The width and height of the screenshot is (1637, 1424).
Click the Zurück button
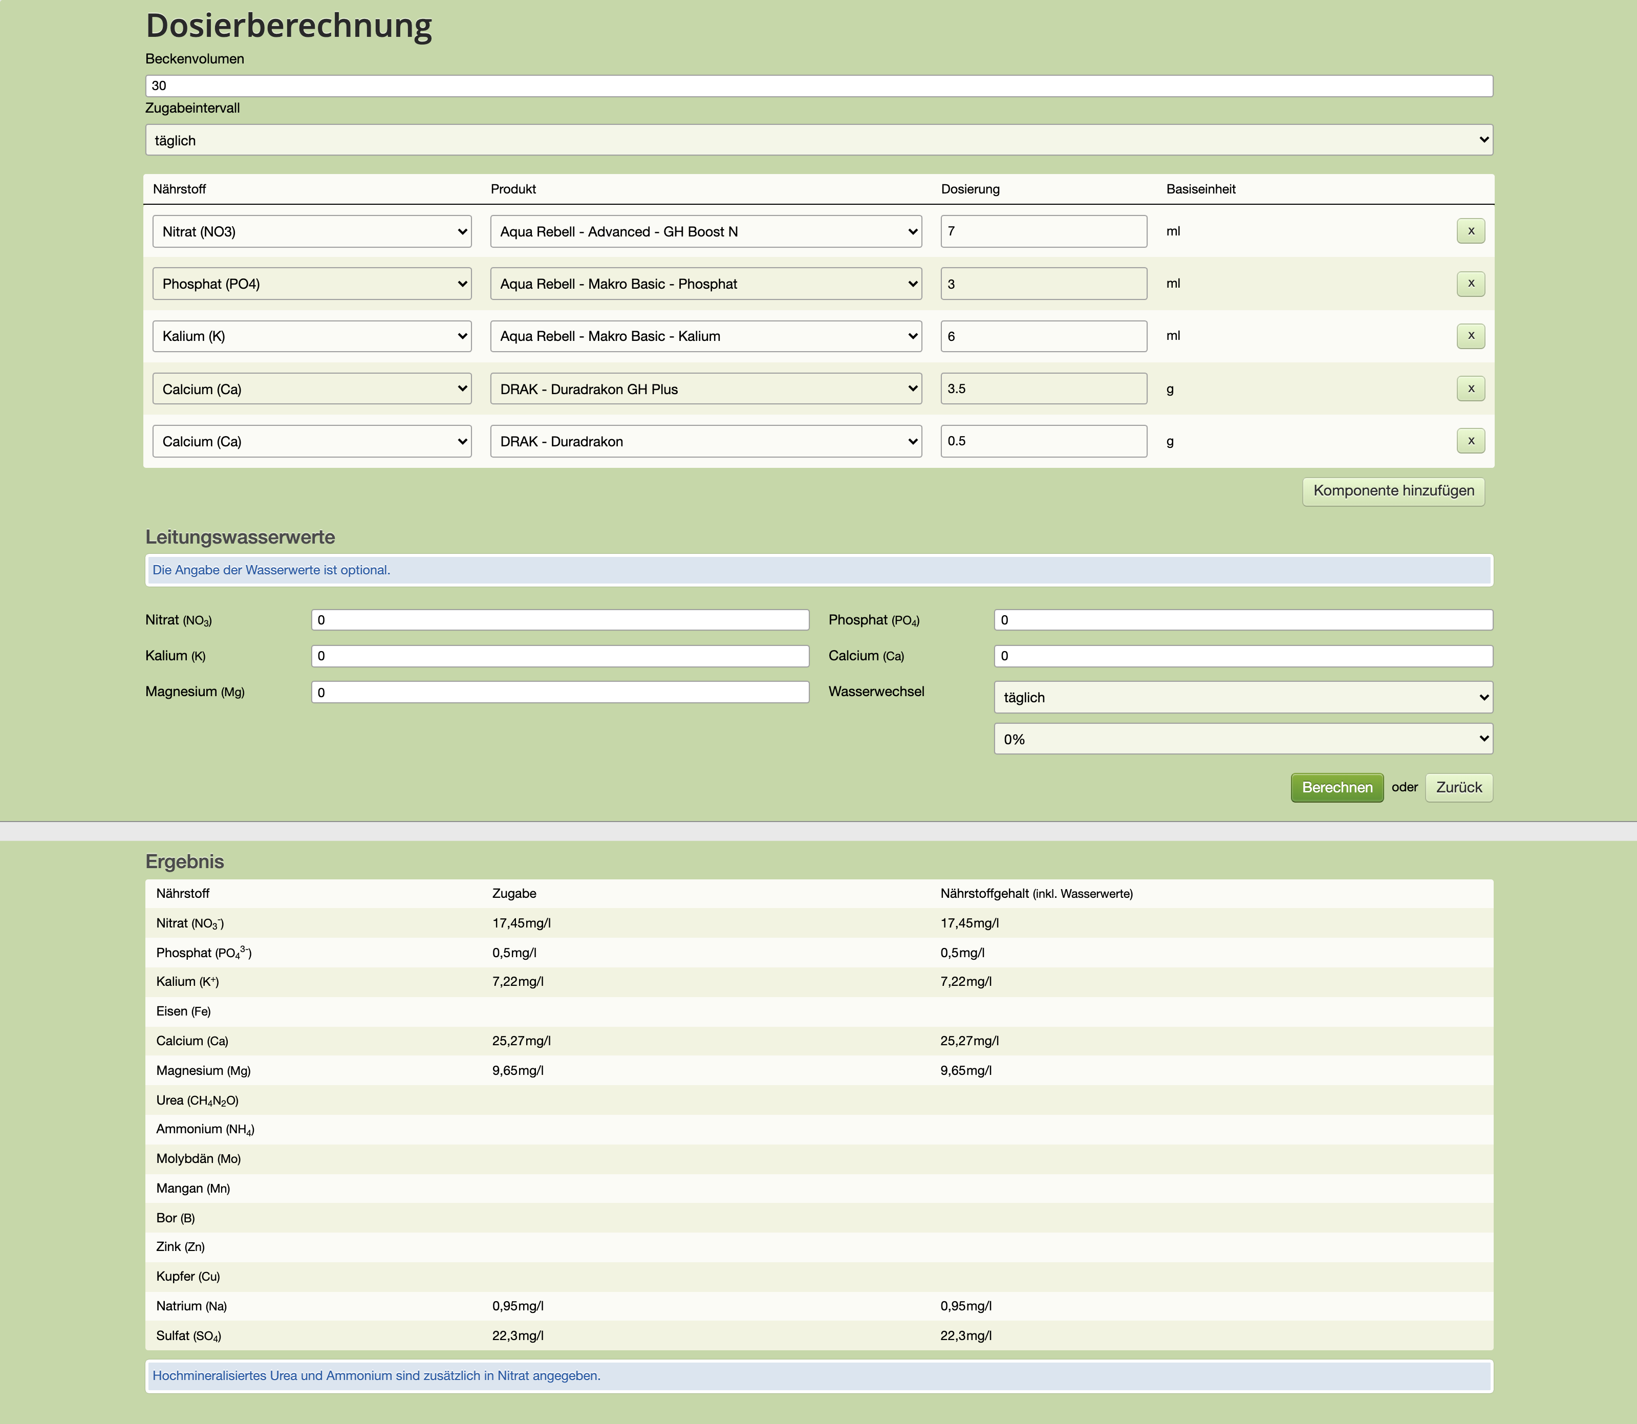1458,787
